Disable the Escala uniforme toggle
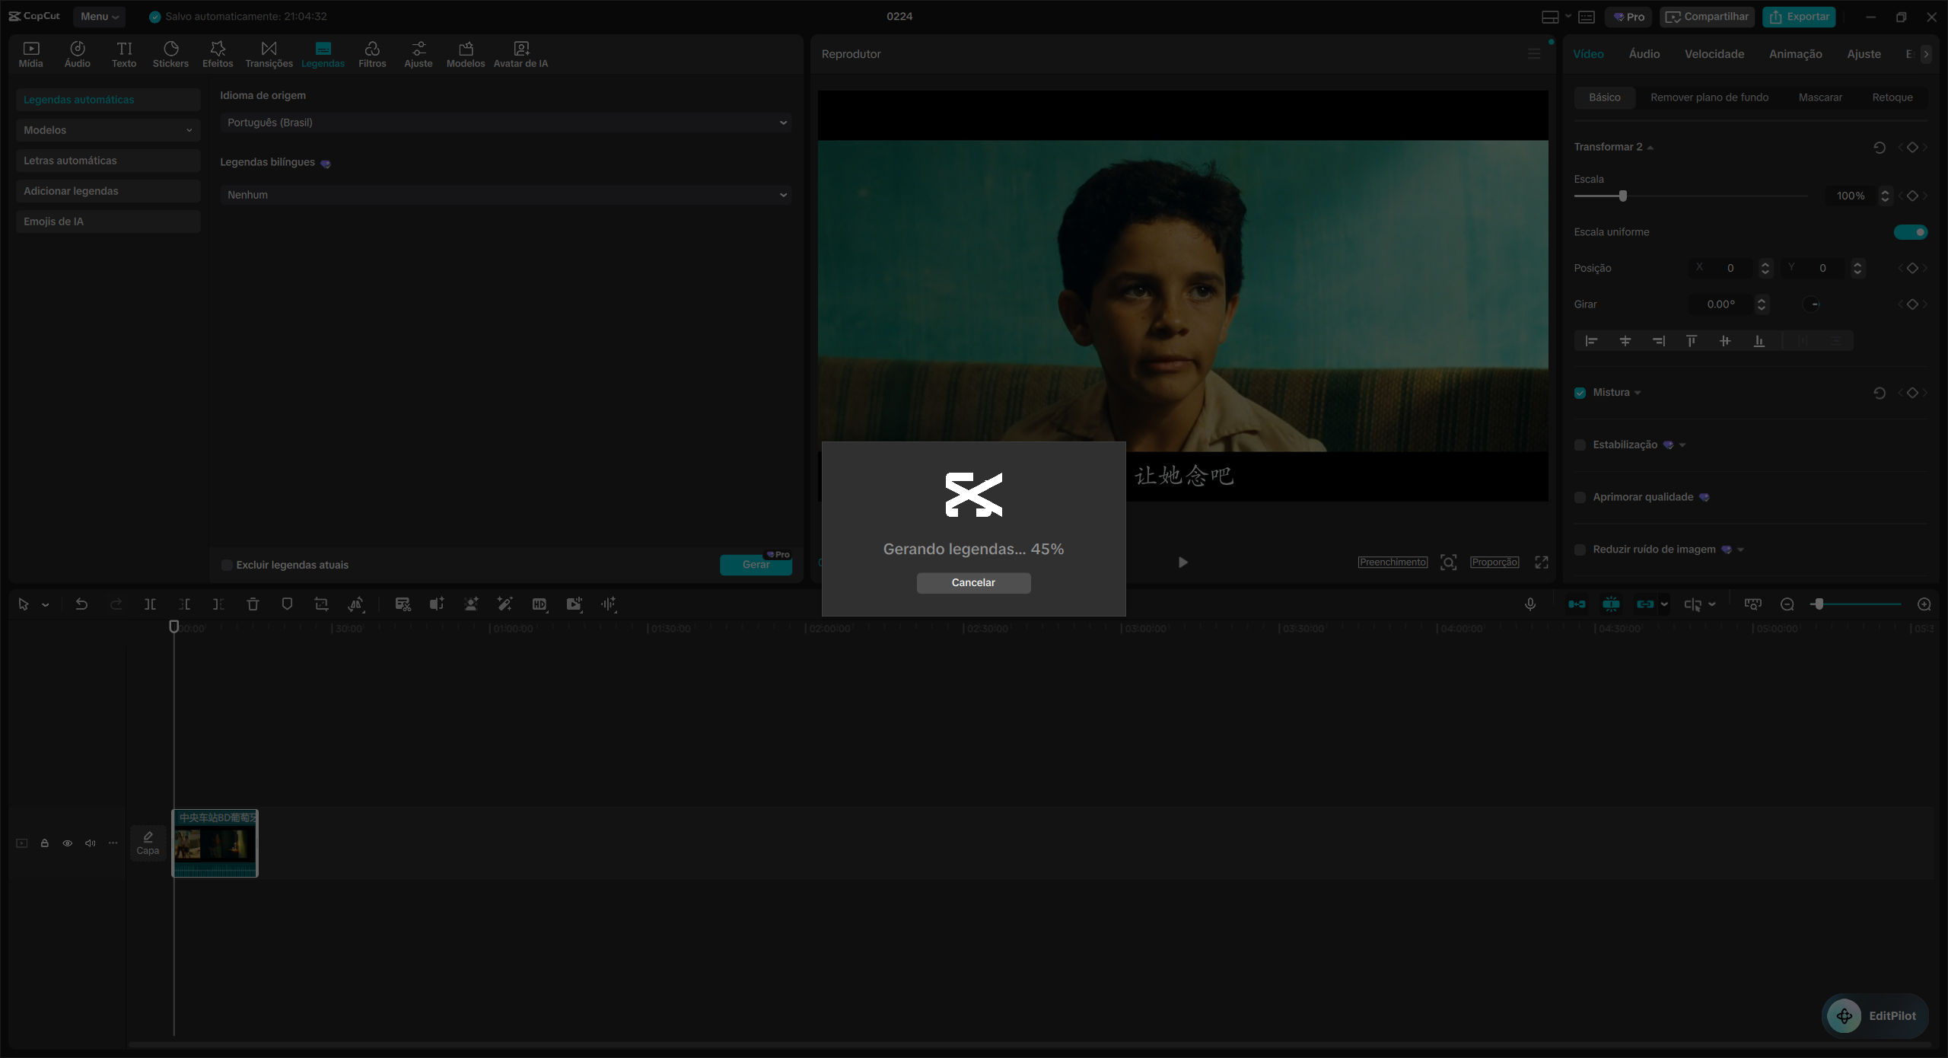 1911,232
